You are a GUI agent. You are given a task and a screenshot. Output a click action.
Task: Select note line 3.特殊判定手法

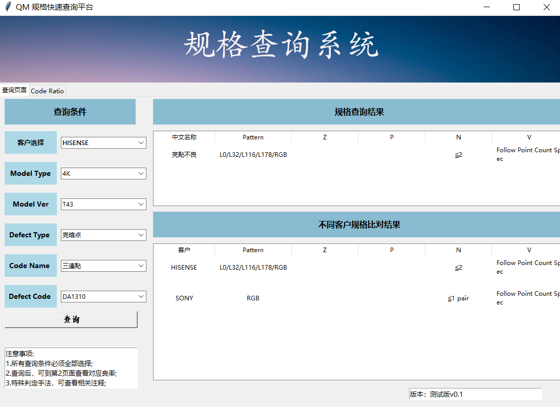tap(56, 383)
